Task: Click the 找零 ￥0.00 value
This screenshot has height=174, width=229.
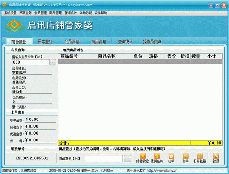Action: coord(32,140)
